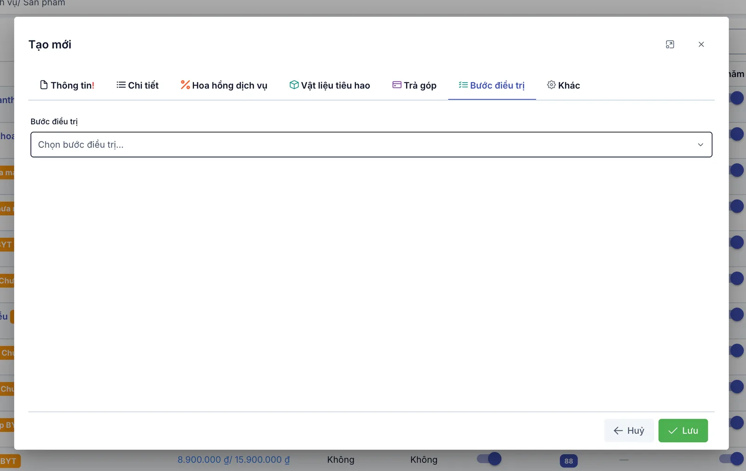Open the Thông tin tab
Screen dimensions: 746x471
(67, 85)
